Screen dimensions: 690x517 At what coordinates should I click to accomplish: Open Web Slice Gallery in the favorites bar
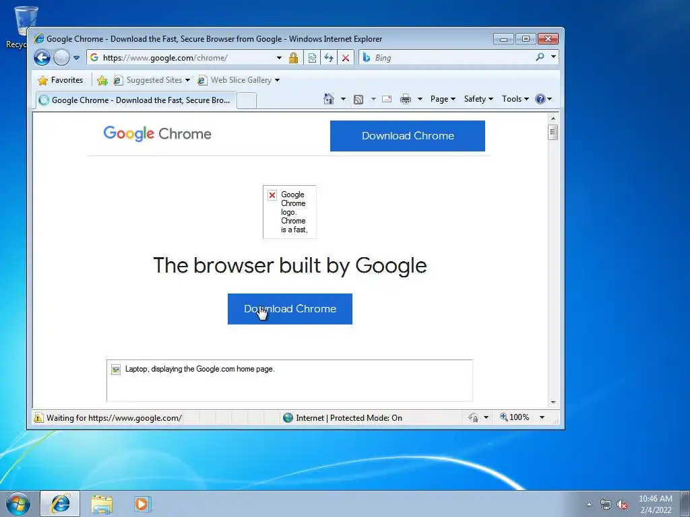coord(239,80)
